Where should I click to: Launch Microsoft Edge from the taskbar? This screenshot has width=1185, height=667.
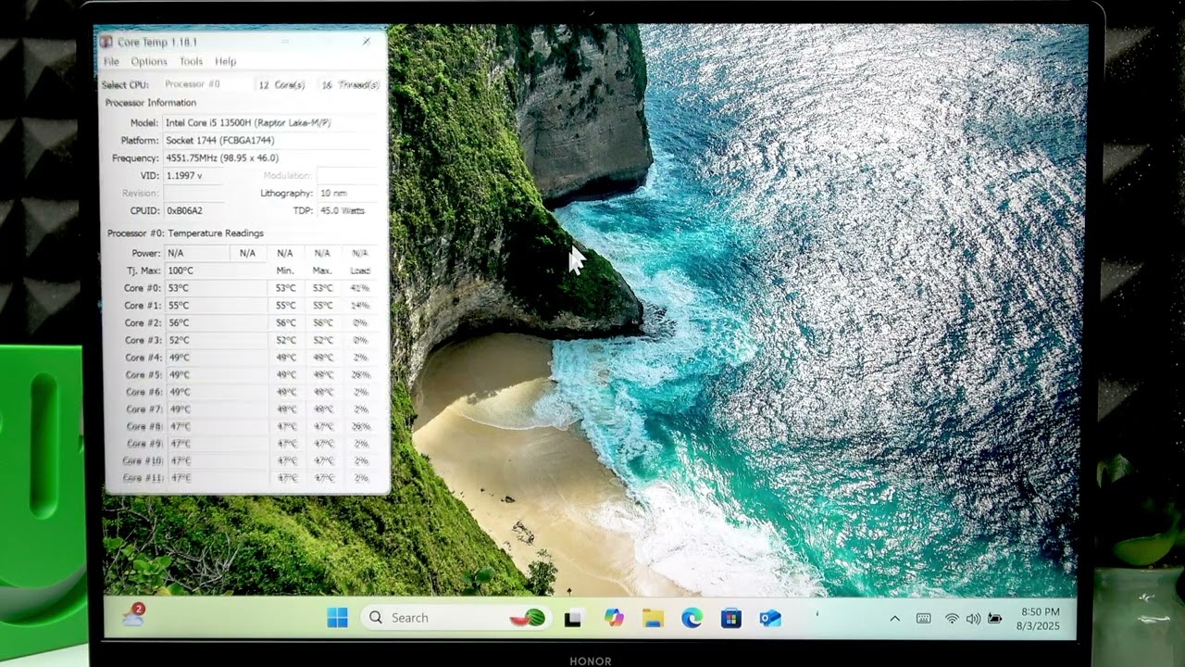pyautogui.click(x=692, y=618)
